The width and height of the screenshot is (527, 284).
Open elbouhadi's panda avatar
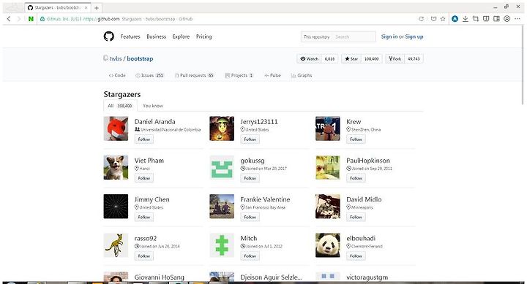pyautogui.click(x=328, y=245)
